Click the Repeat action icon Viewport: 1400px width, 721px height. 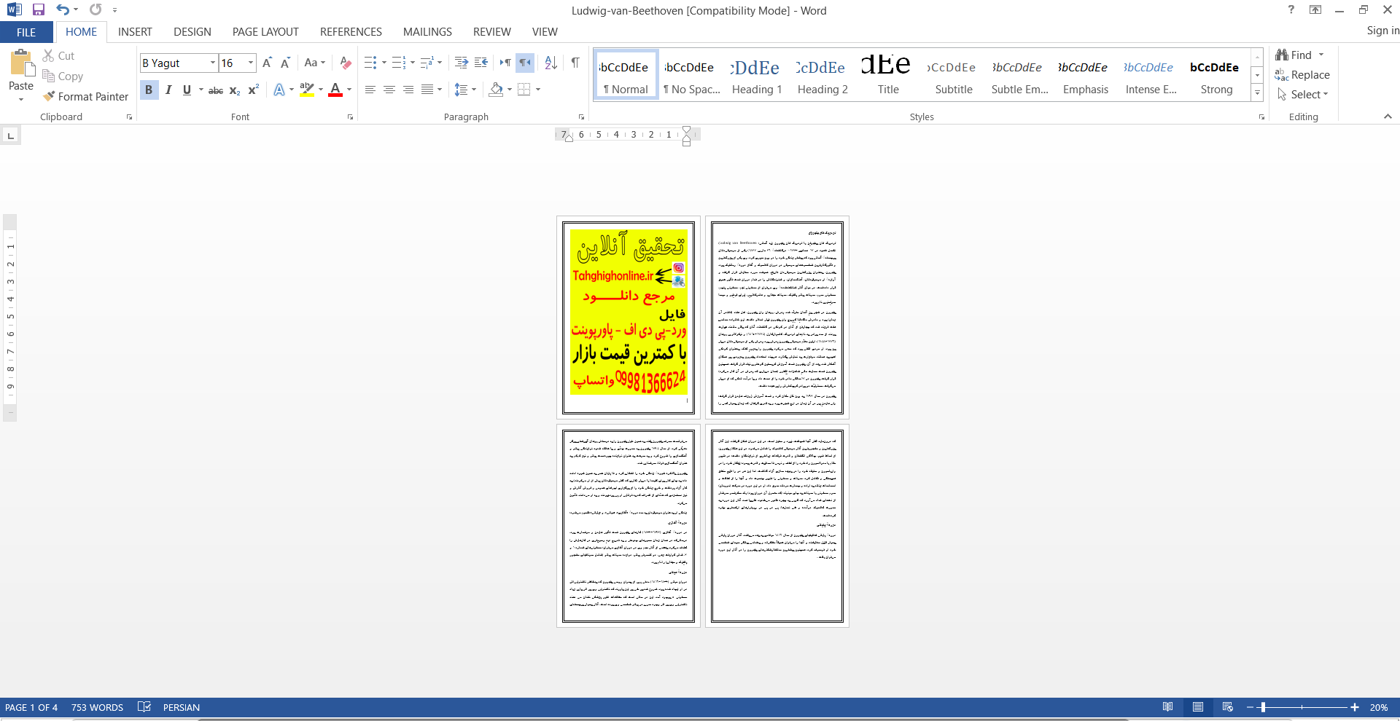coord(96,9)
